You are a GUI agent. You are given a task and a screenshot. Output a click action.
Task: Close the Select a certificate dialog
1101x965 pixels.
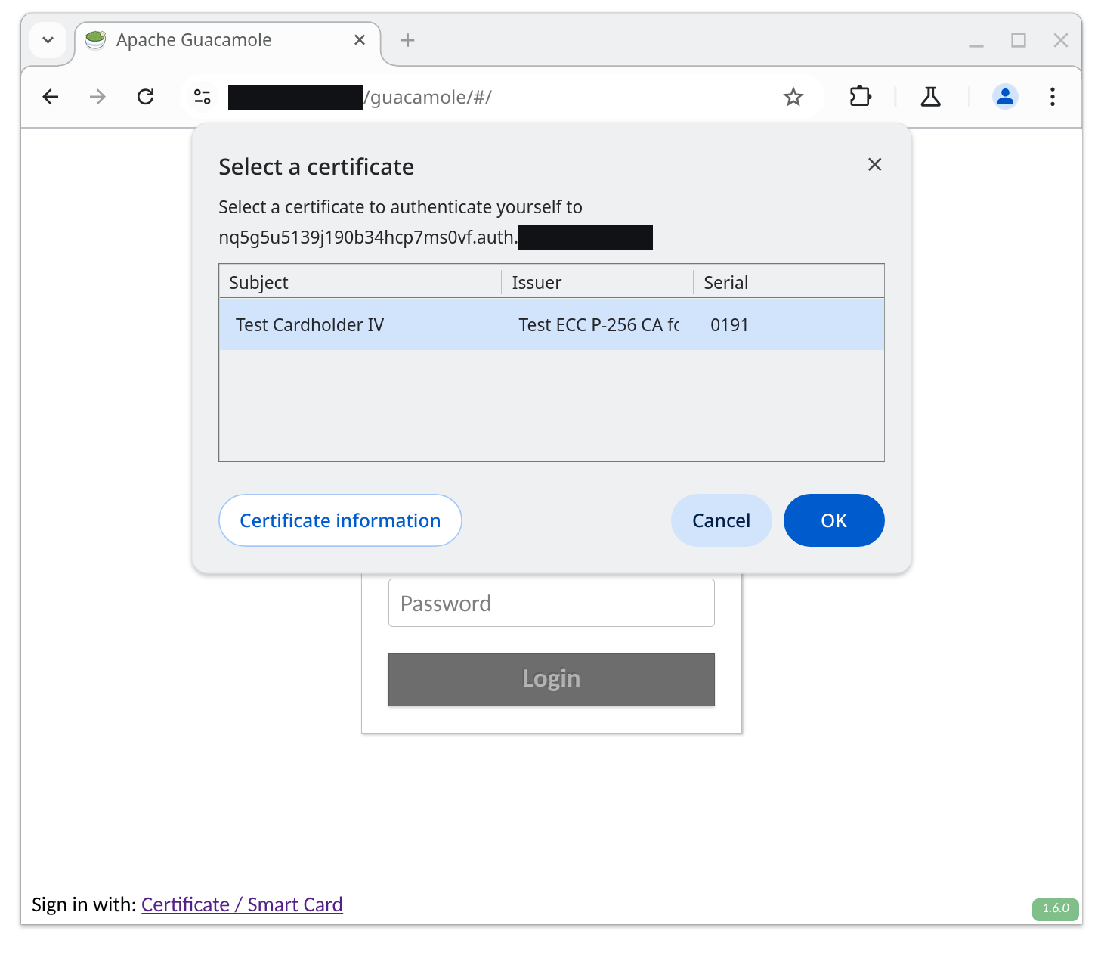(x=874, y=165)
